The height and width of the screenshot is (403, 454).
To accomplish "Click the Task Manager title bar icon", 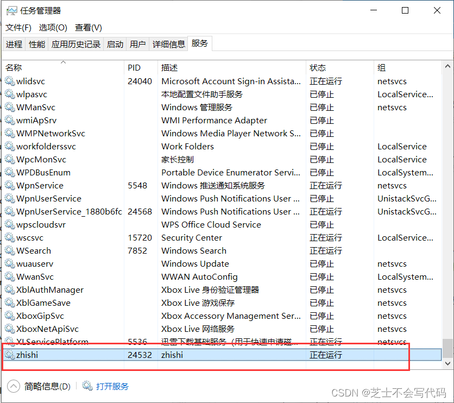I will pyautogui.click(x=11, y=11).
